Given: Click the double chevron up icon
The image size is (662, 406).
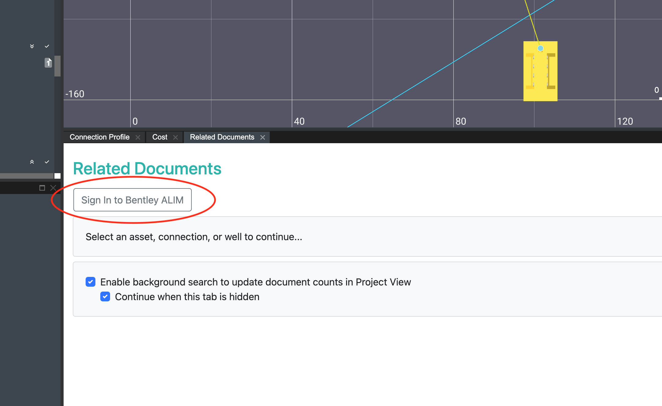Looking at the screenshot, I should pyautogui.click(x=32, y=162).
